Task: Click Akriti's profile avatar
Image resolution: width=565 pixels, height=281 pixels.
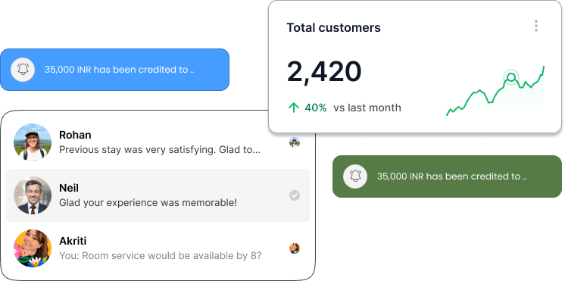Action: [33, 248]
